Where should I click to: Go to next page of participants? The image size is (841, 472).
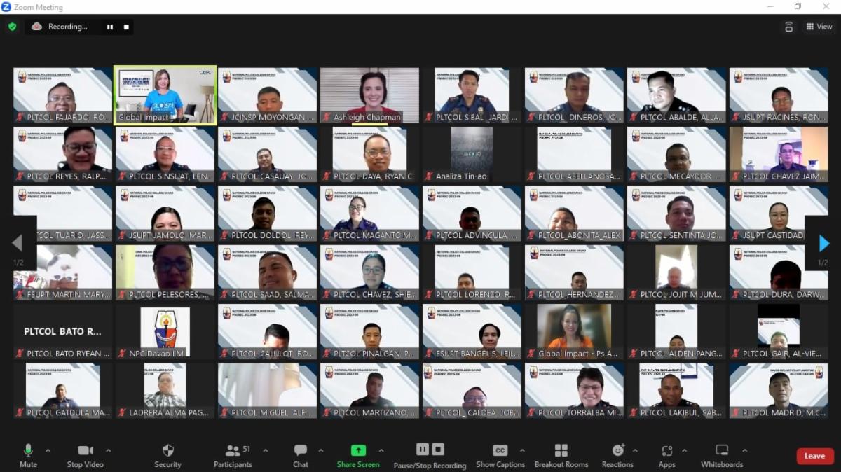823,243
